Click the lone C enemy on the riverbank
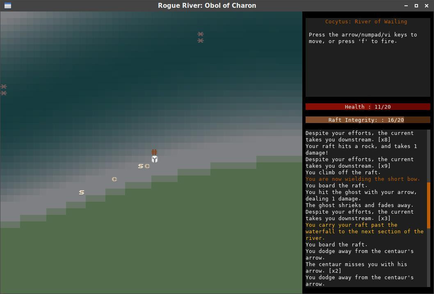 coord(114,179)
